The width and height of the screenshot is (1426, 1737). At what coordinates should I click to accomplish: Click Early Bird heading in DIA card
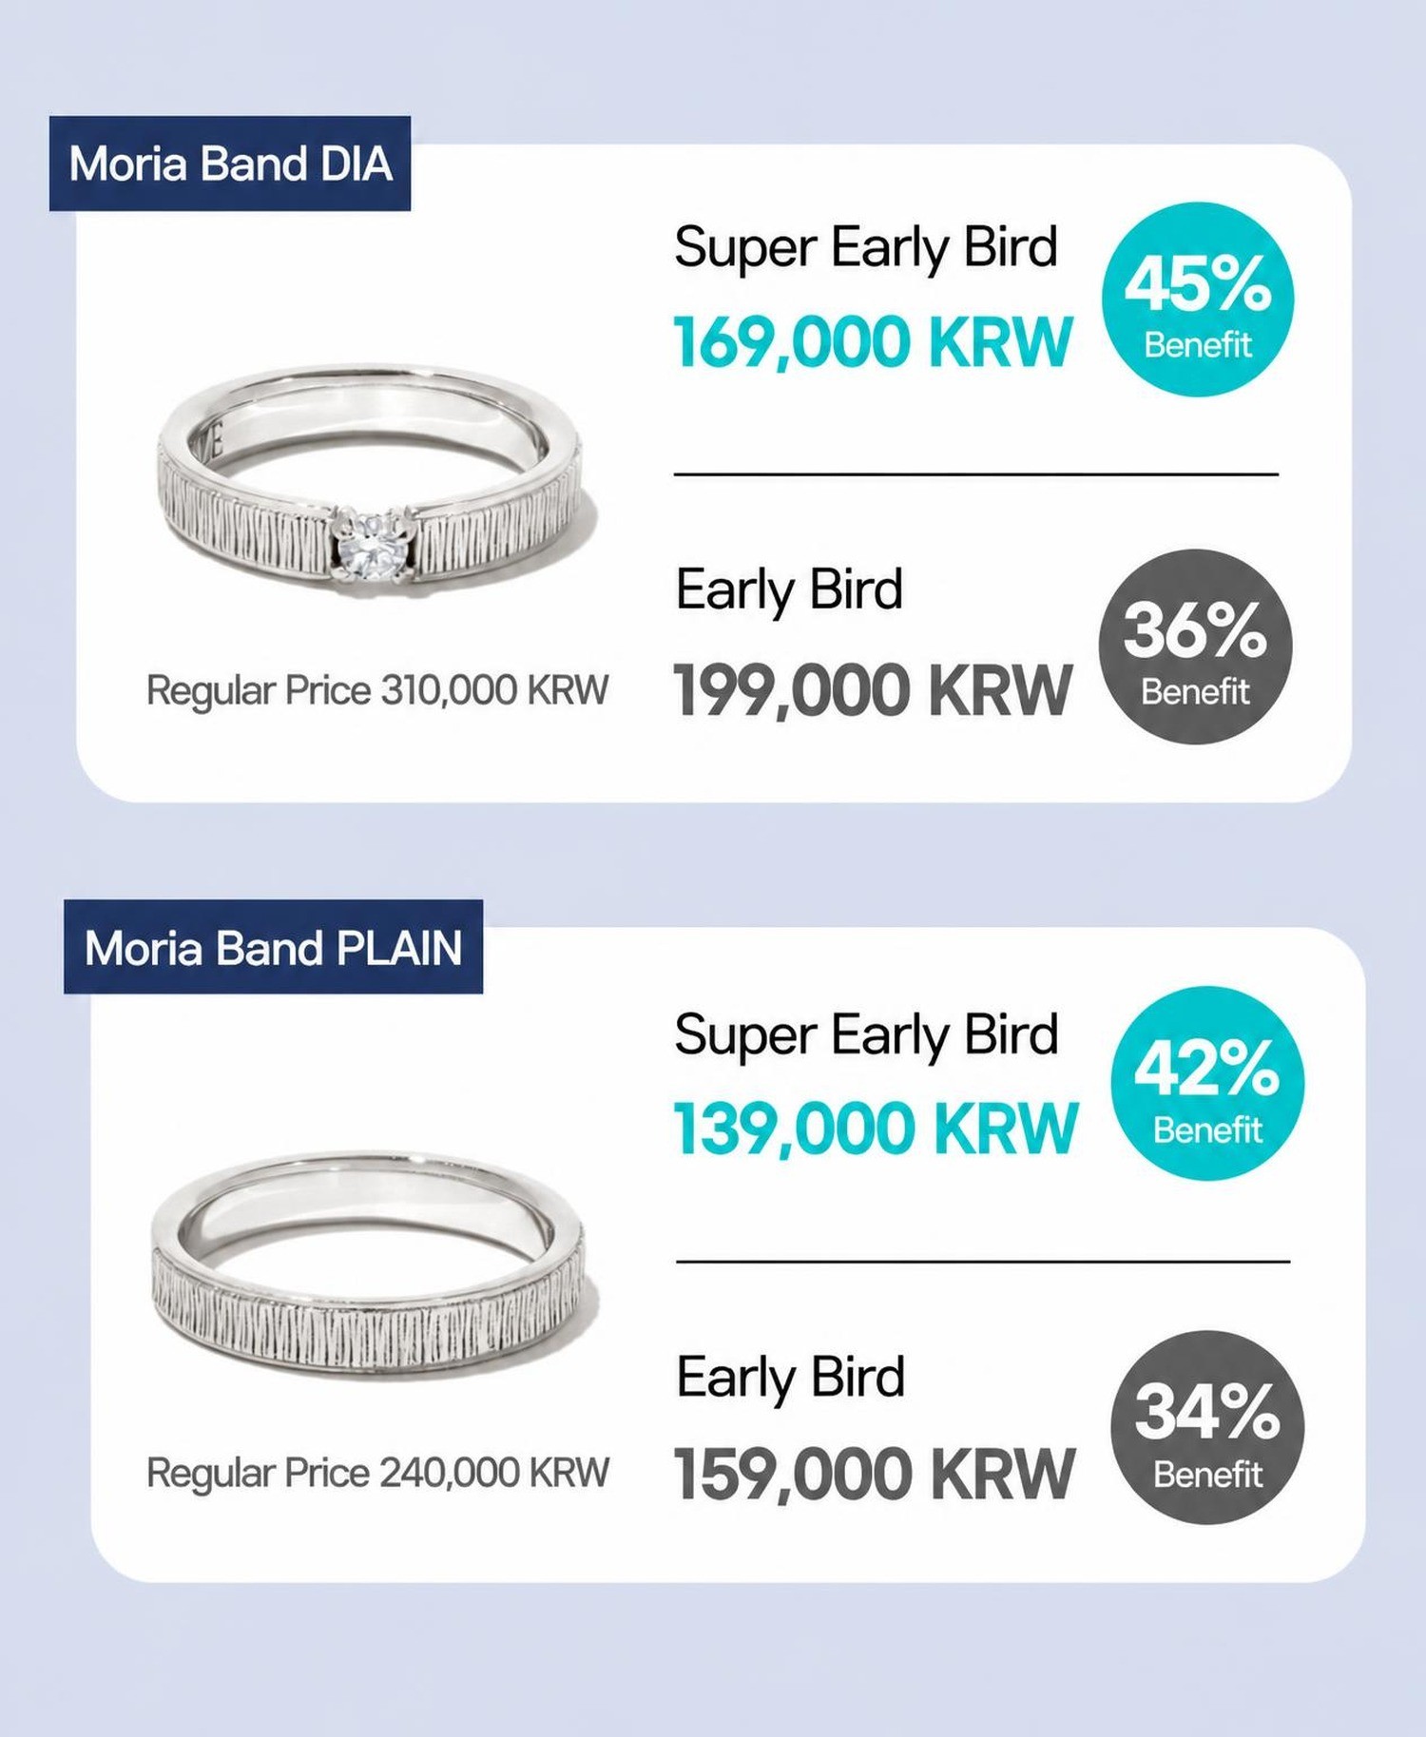[789, 591]
